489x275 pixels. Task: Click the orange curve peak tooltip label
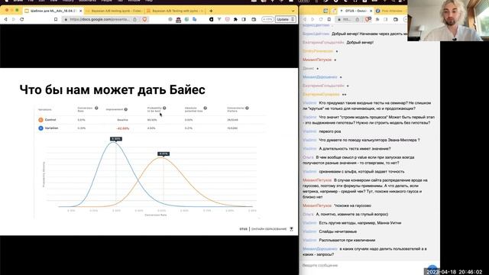[x=164, y=154]
